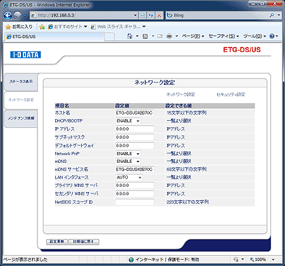Click the インターネット zone globe icon
This screenshot has width=285, height=266.
pyautogui.click(x=131, y=260)
